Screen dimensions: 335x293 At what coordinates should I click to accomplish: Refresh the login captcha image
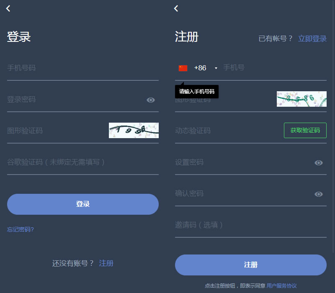[x=134, y=130]
